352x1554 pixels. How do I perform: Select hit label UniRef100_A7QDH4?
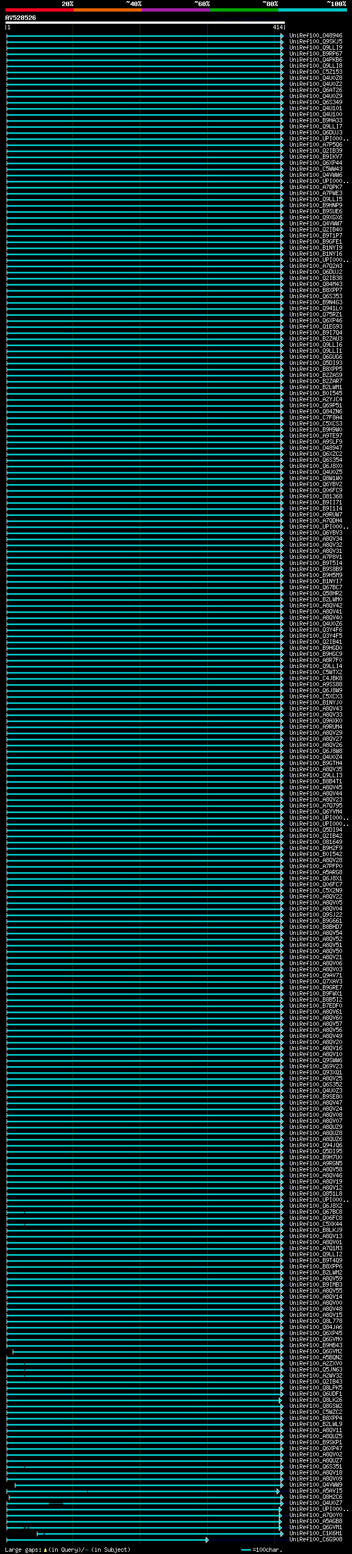(x=316, y=520)
